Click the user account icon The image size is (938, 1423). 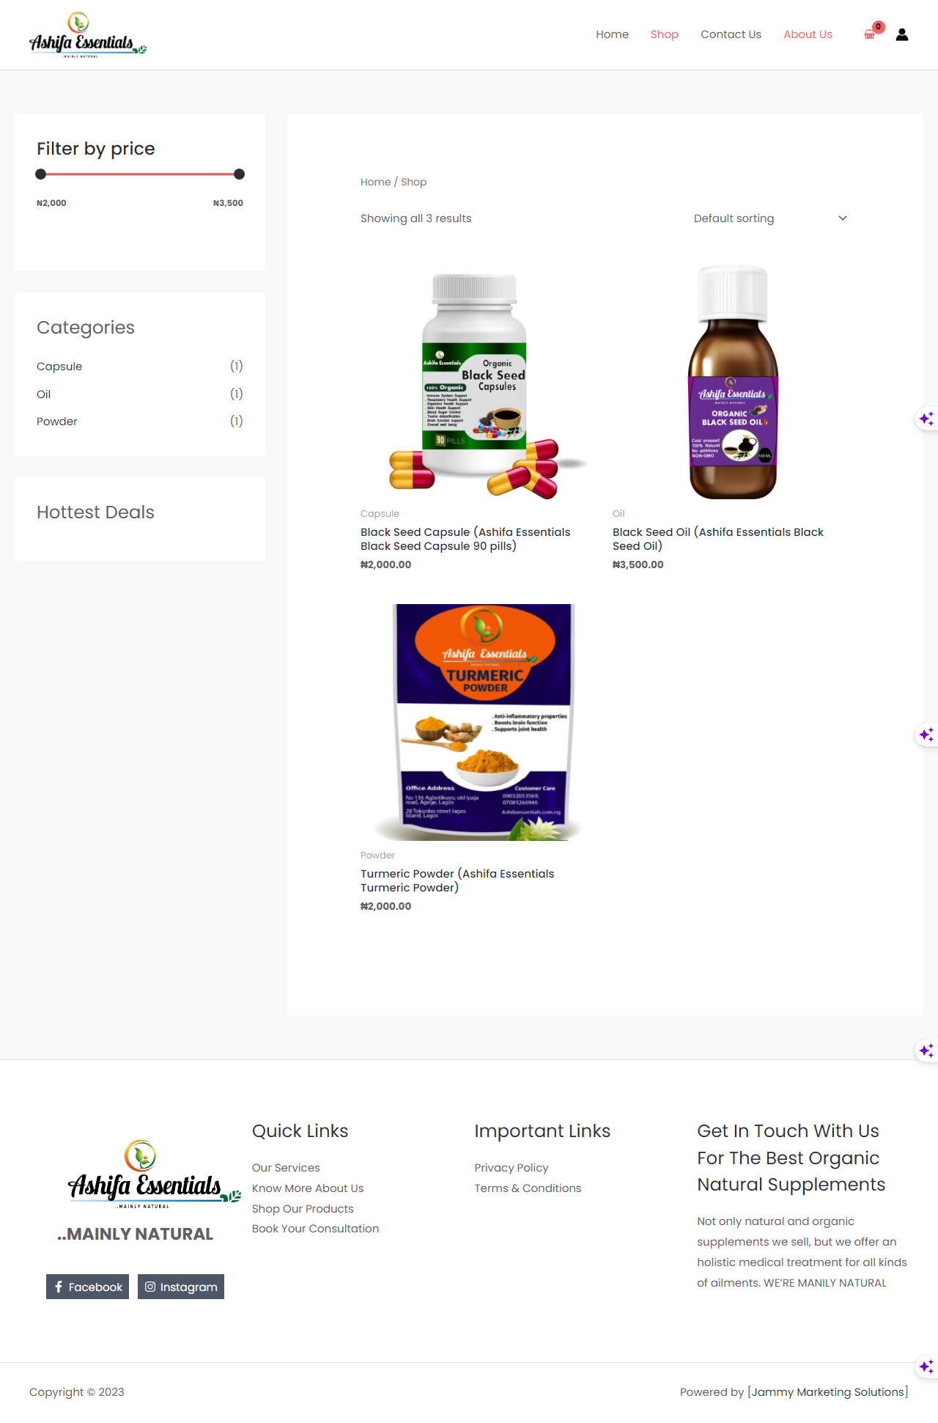click(x=902, y=34)
